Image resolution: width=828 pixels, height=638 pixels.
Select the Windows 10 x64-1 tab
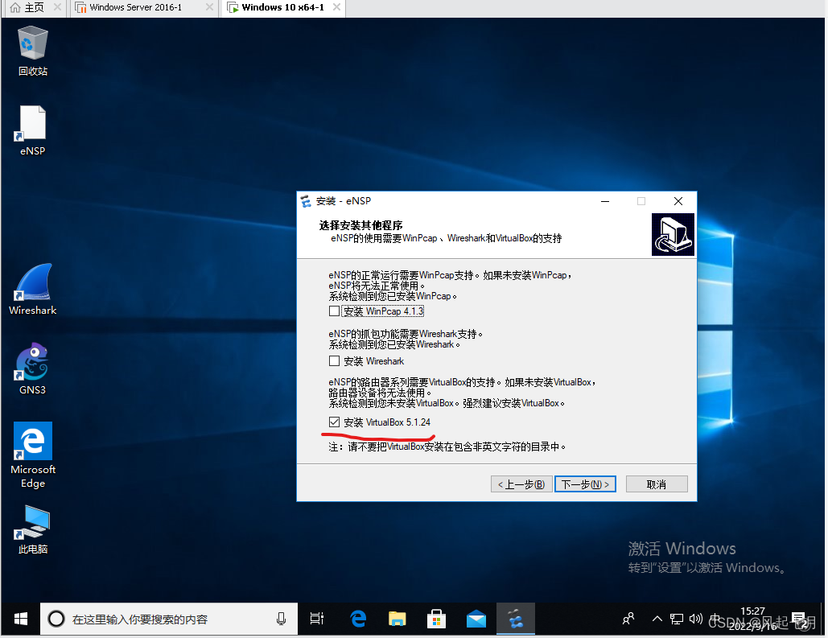click(x=283, y=7)
